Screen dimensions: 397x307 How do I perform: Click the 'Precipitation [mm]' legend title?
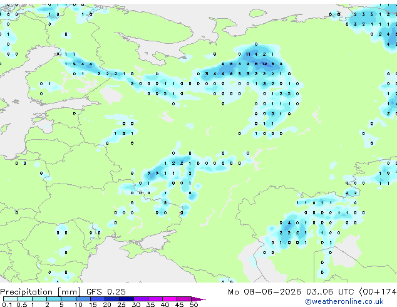pos(41,292)
